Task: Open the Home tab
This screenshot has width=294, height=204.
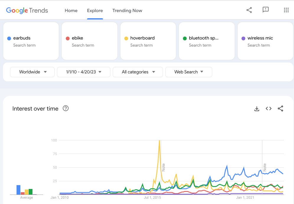Action: click(x=71, y=11)
